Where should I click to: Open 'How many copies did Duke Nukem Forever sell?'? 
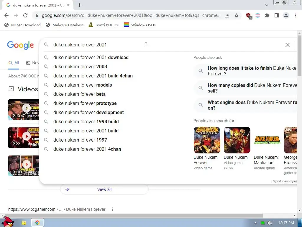(x=246, y=88)
